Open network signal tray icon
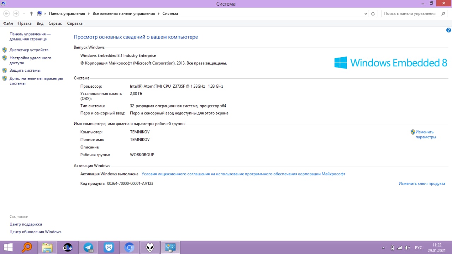The height and width of the screenshot is (254, 452). pyautogui.click(x=399, y=248)
